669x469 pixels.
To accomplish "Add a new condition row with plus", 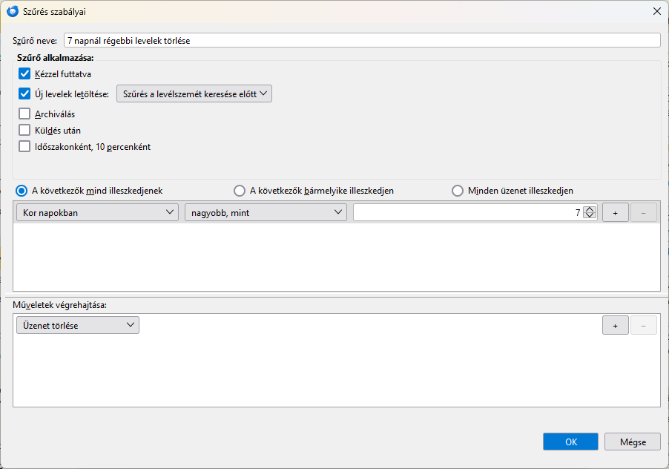I will [616, 213].
